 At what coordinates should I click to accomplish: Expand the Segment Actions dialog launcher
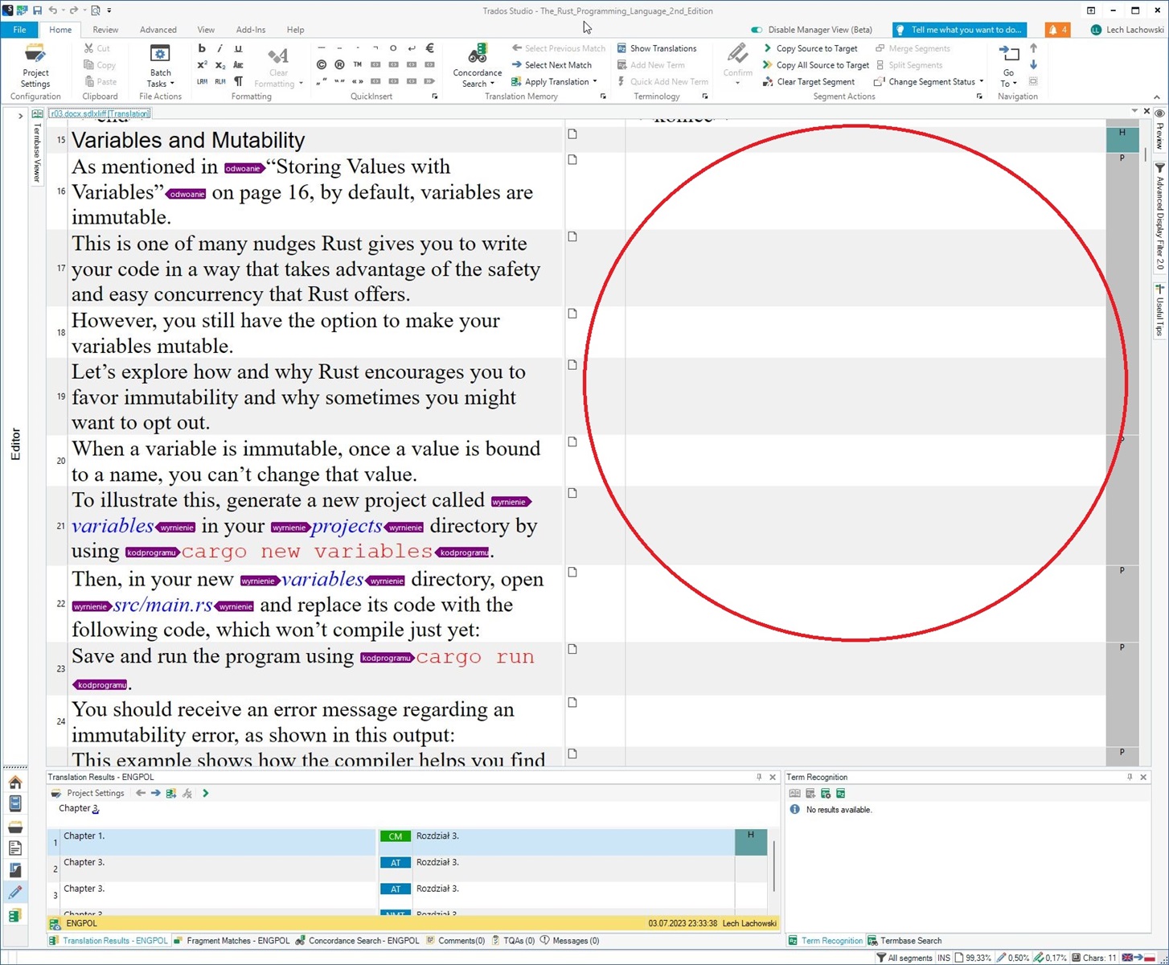(979, 96)
